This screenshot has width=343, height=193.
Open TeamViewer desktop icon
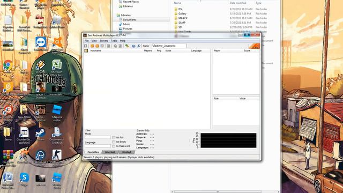[x=41, y=42]
